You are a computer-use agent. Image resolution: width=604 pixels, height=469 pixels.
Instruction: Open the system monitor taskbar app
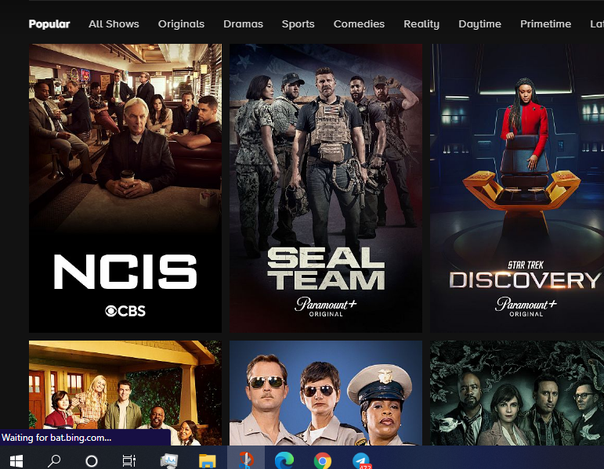click(x=169, y=460)
